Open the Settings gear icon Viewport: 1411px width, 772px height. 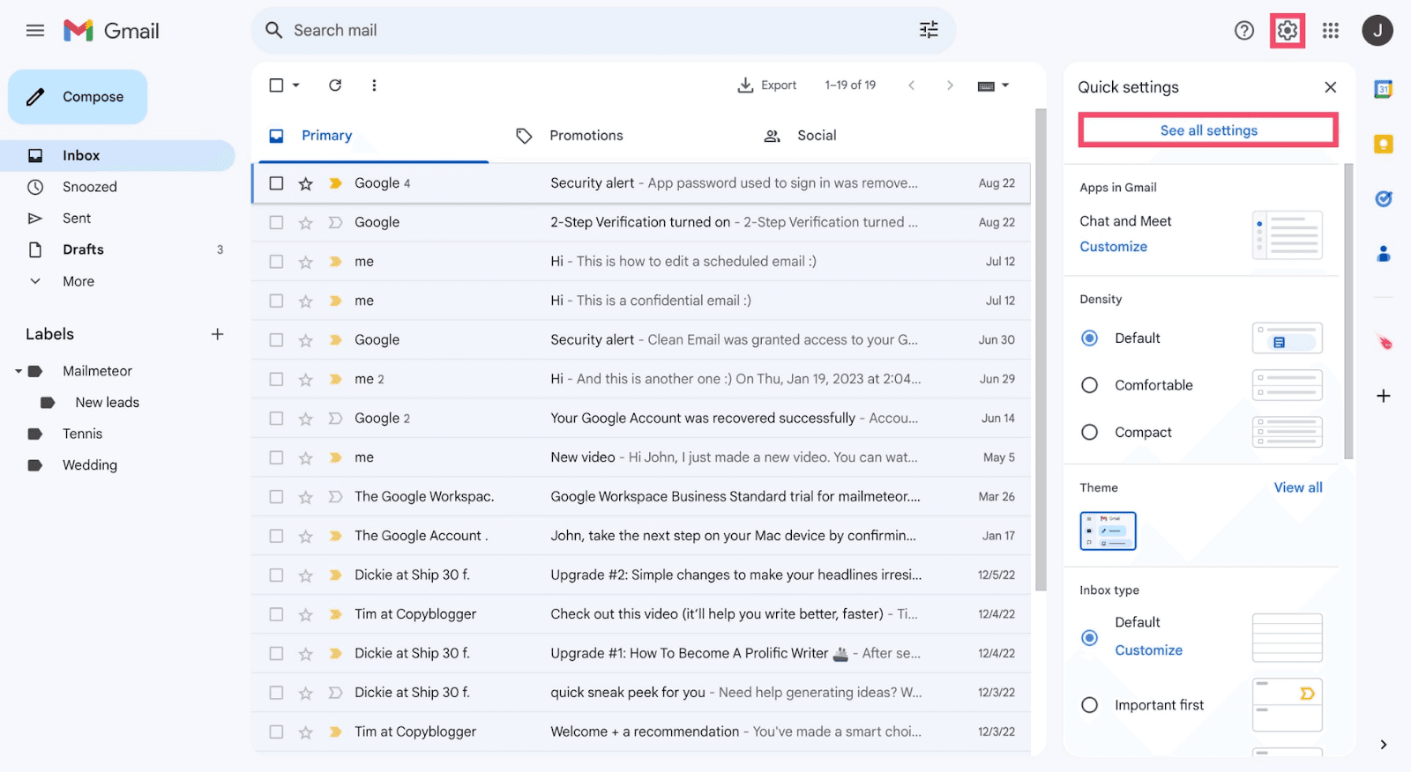point(1288,31)
